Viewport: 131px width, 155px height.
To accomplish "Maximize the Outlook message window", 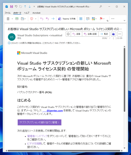I will click(x=117, y=7).
